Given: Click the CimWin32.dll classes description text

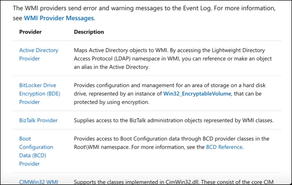Looking at the screenshot, I should point(174,182).
